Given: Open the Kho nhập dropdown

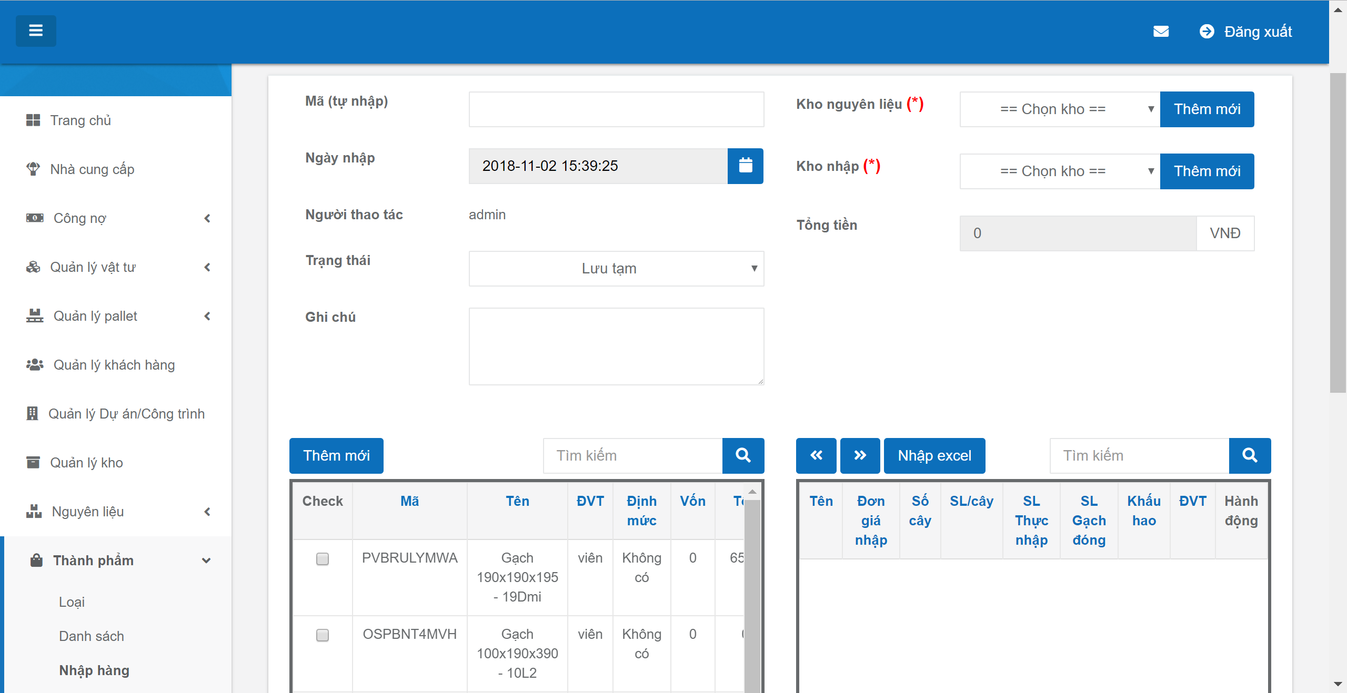Looking at the screenshot, I should 1059,171.
